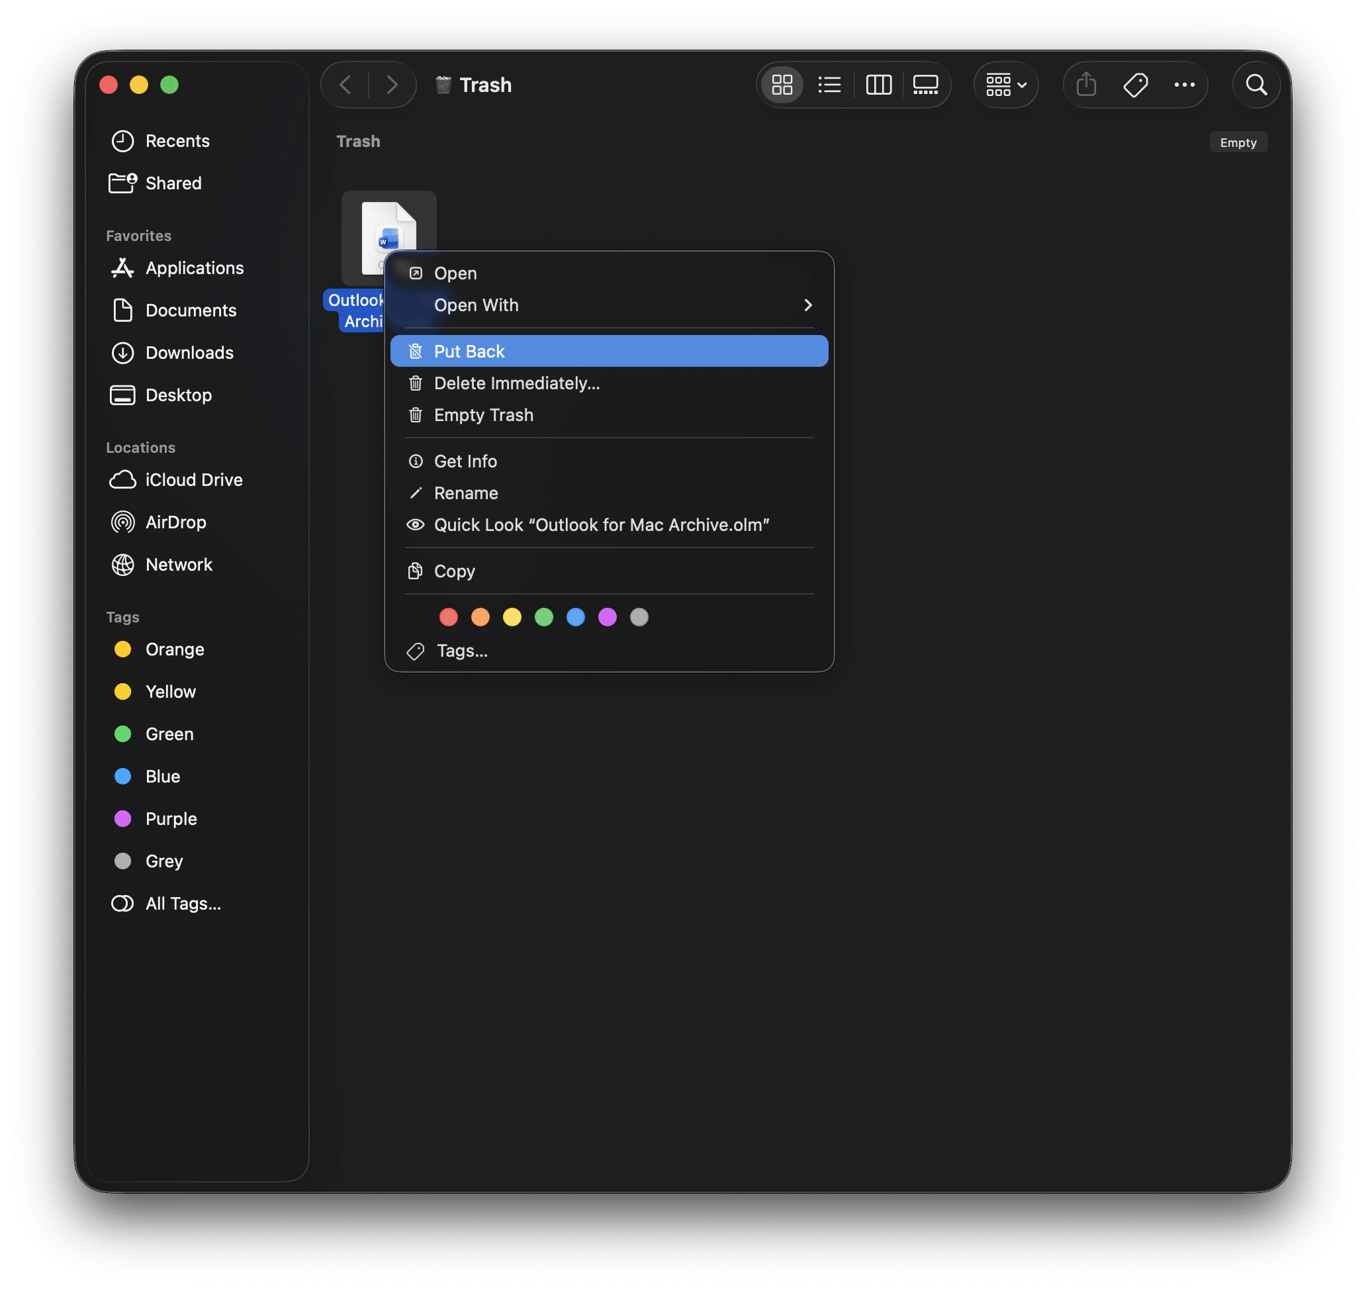Open All Tags… in sidebar
Image resolution: width=1366 pixels, height=1291 pixels.
coord(183,904)
